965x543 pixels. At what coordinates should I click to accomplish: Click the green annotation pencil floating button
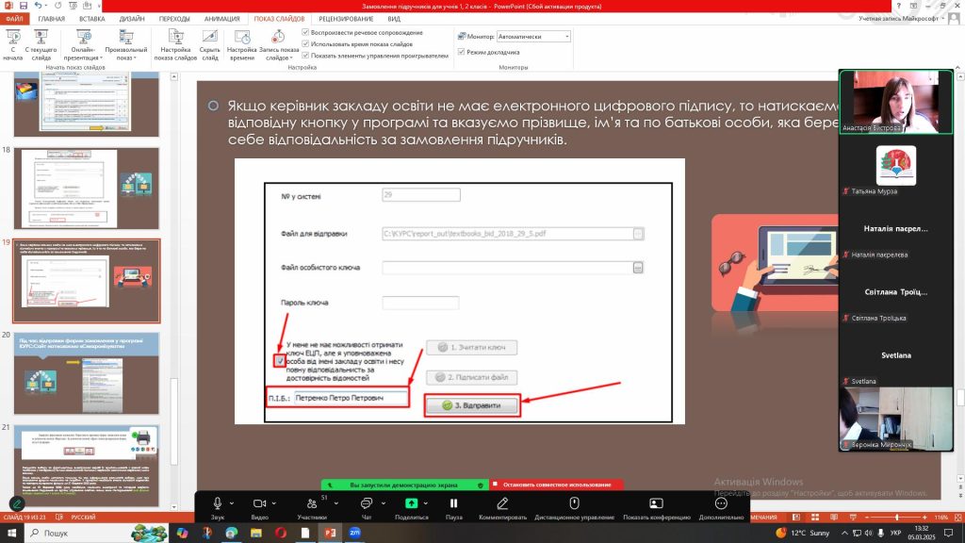click(17, 503)
